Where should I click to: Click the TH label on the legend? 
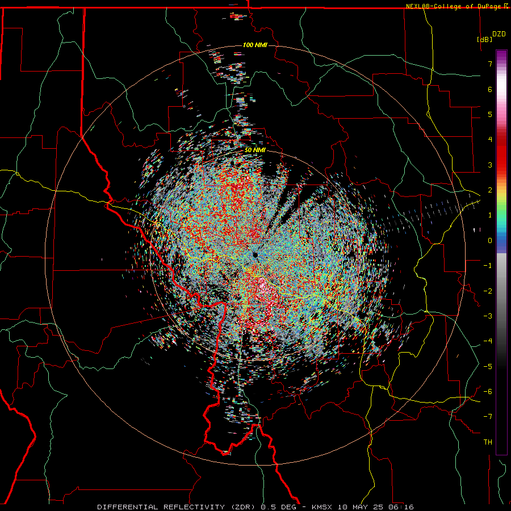[x=488, y=442]
